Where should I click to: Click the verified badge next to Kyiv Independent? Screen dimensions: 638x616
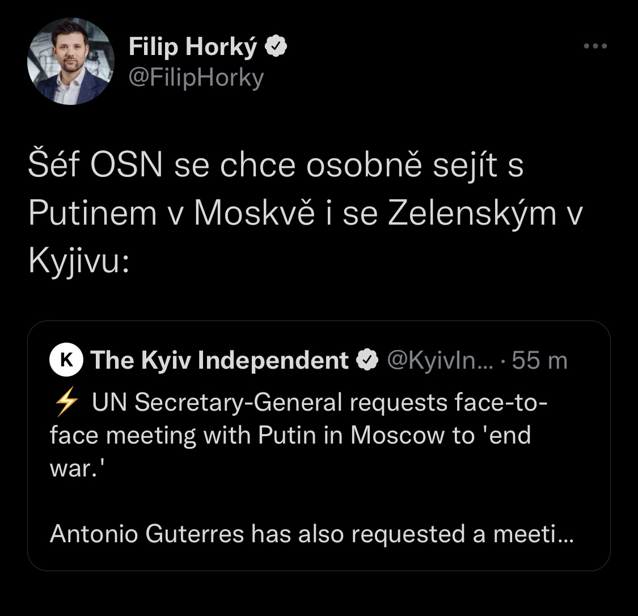(x=366, y=360)
